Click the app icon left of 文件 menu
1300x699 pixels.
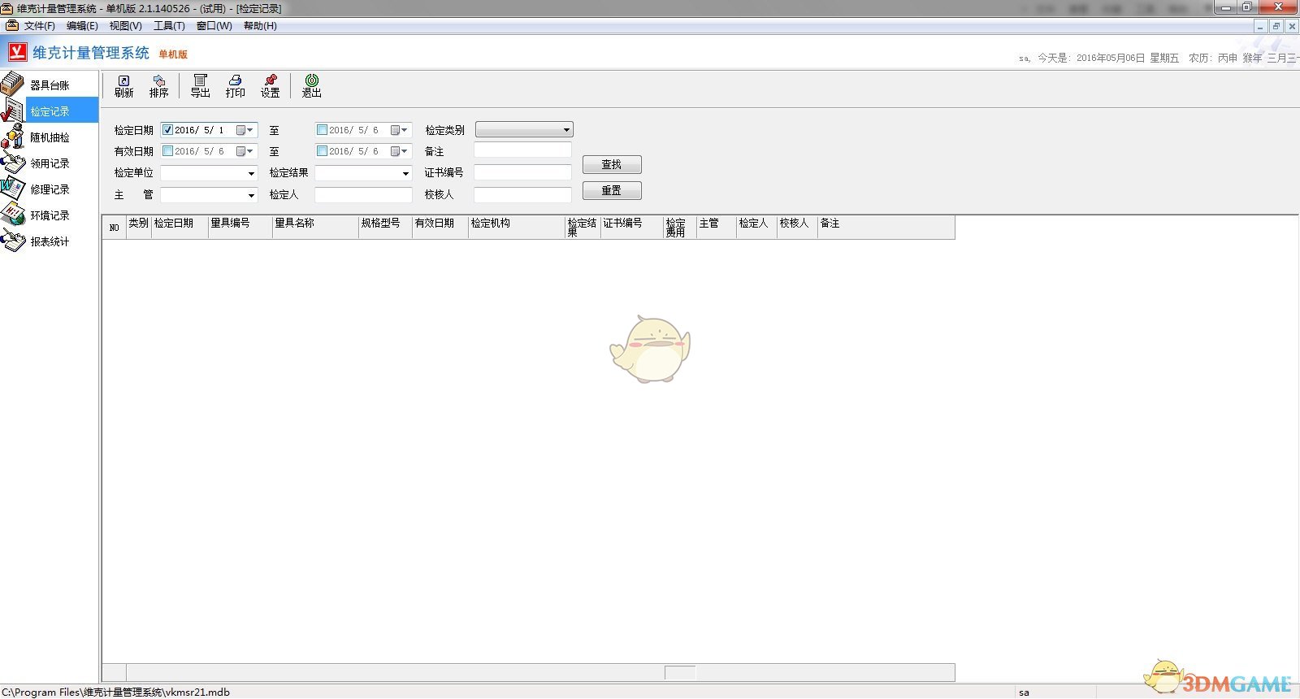11,25
